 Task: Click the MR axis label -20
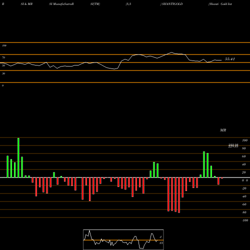pyautogui.click(x=244, y=188)
